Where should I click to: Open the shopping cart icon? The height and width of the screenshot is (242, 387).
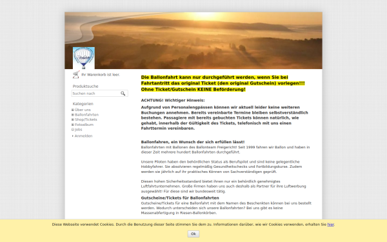pos(76,74)
